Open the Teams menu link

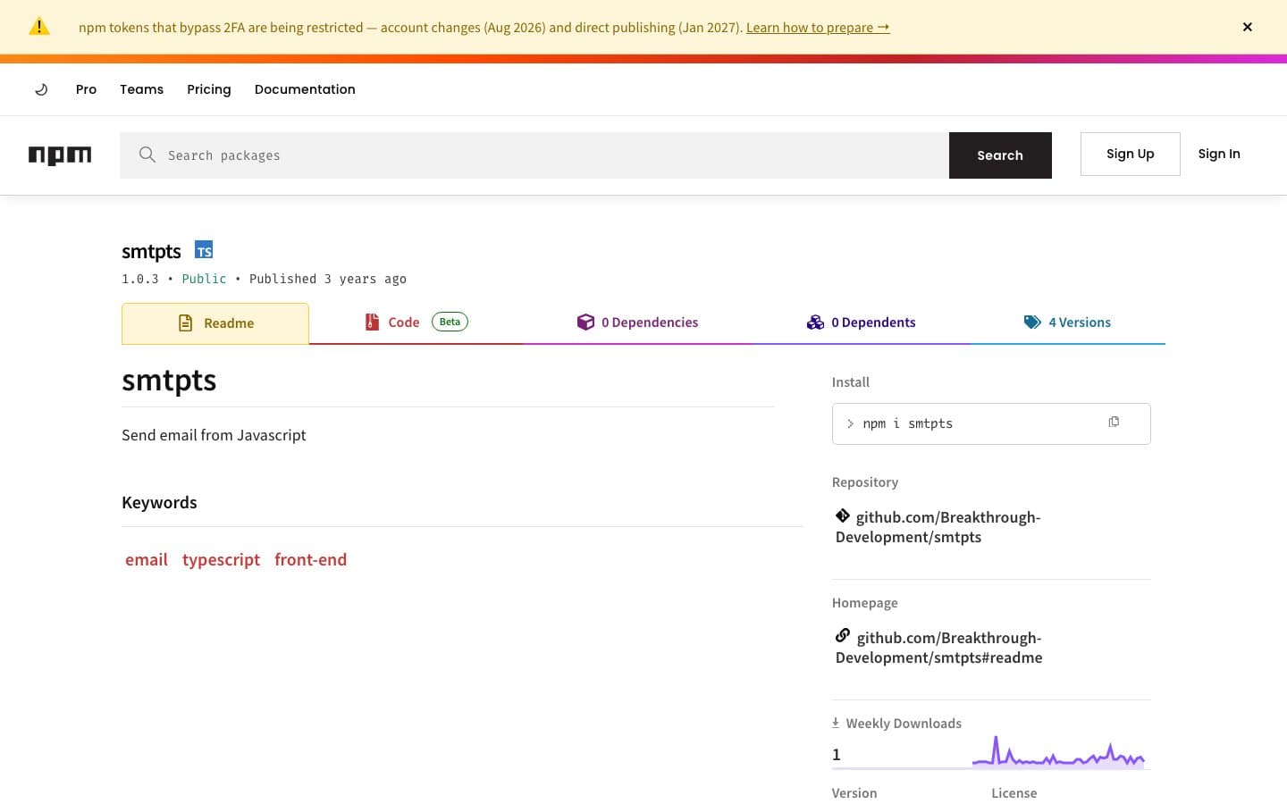[x=141, y=89]
